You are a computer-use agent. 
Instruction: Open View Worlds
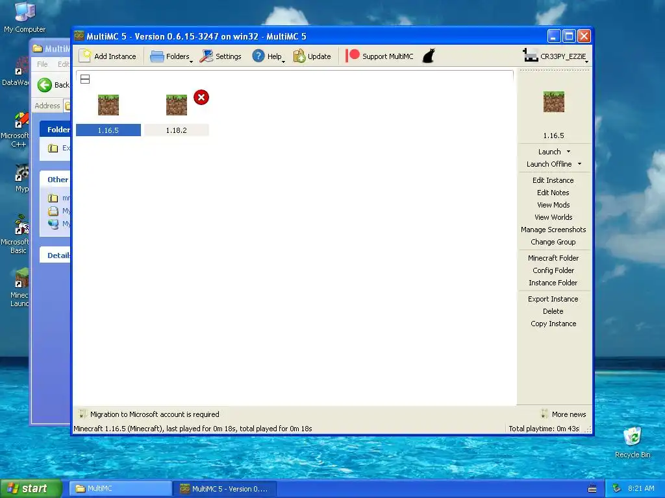point(553,217)
